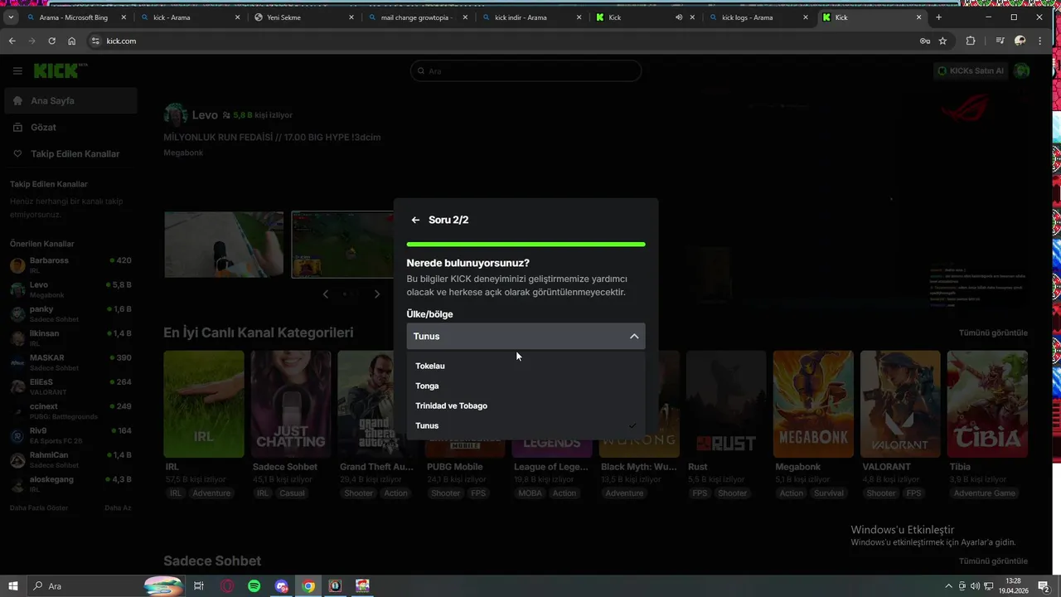The height and width of the screenshot is (597, 1061).
Task: Pick Trinidad ve Tobago from the list
Action: [x=526, y=405]
